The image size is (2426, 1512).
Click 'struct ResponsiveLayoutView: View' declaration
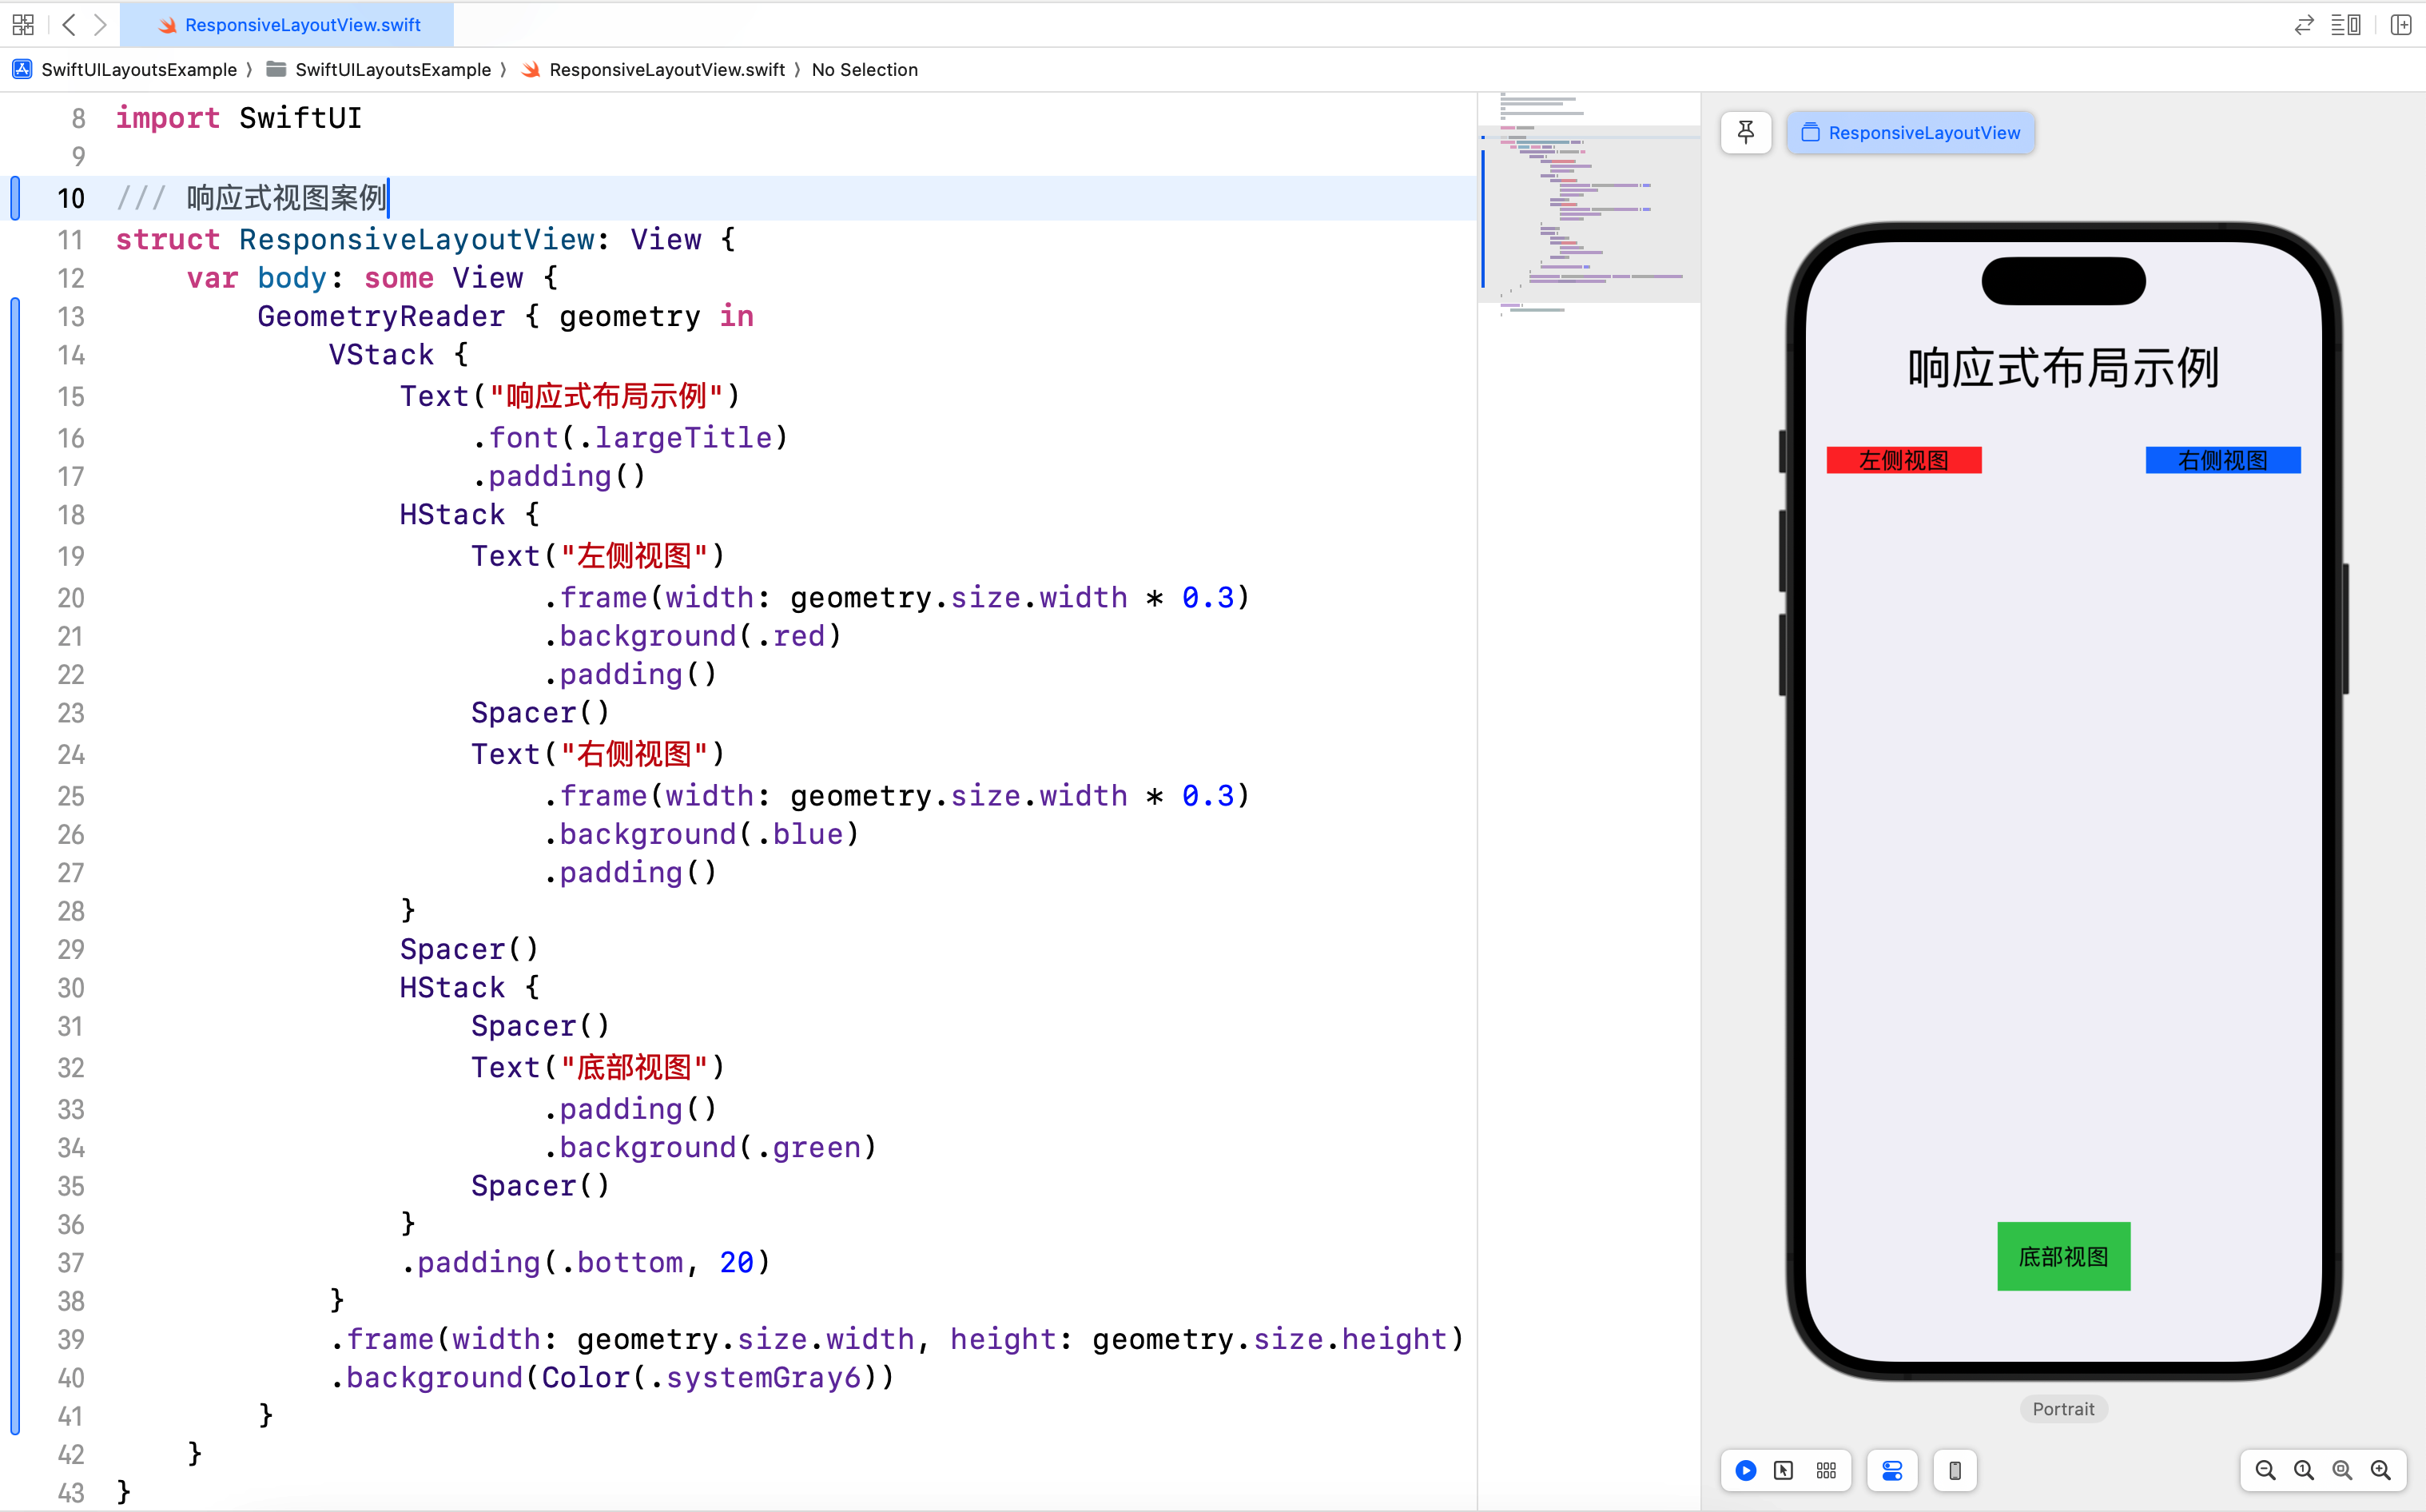point(425,239)
